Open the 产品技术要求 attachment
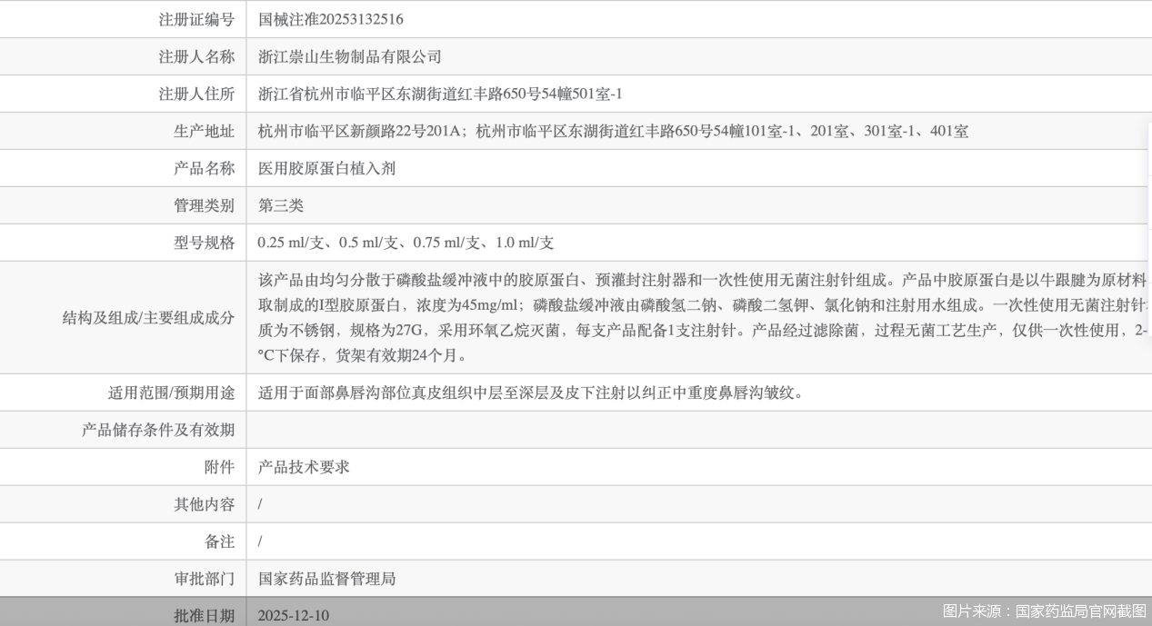Screen dimensions: 1152x626 (x=303, y=466)
